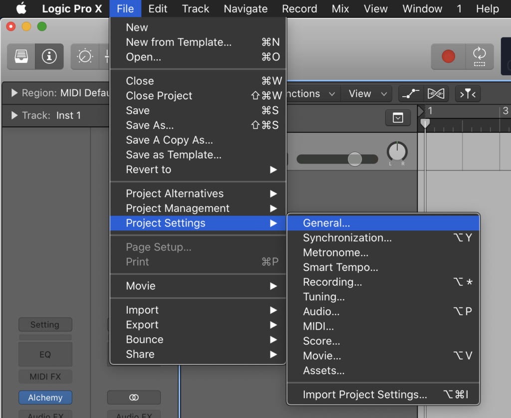Click the stereo link button
This screenshot has height=418, width=511.
click(x=134, y=398)
